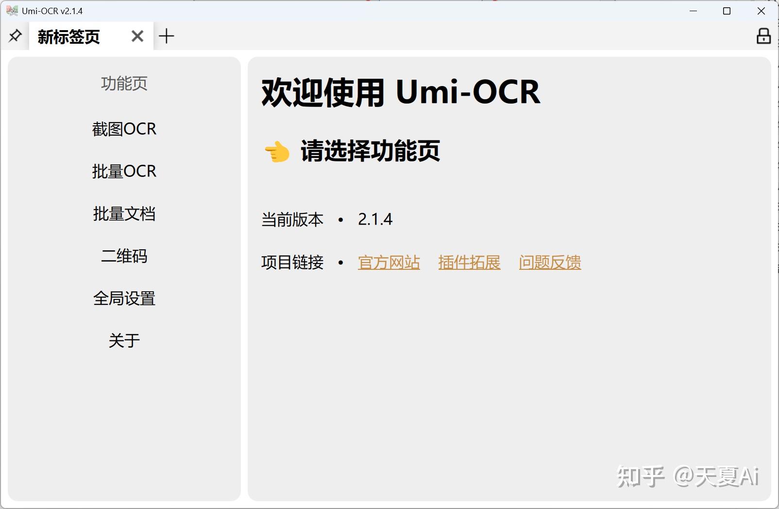
Task: Click the pointing finger emoji
Action: click(x=275, y=152)
